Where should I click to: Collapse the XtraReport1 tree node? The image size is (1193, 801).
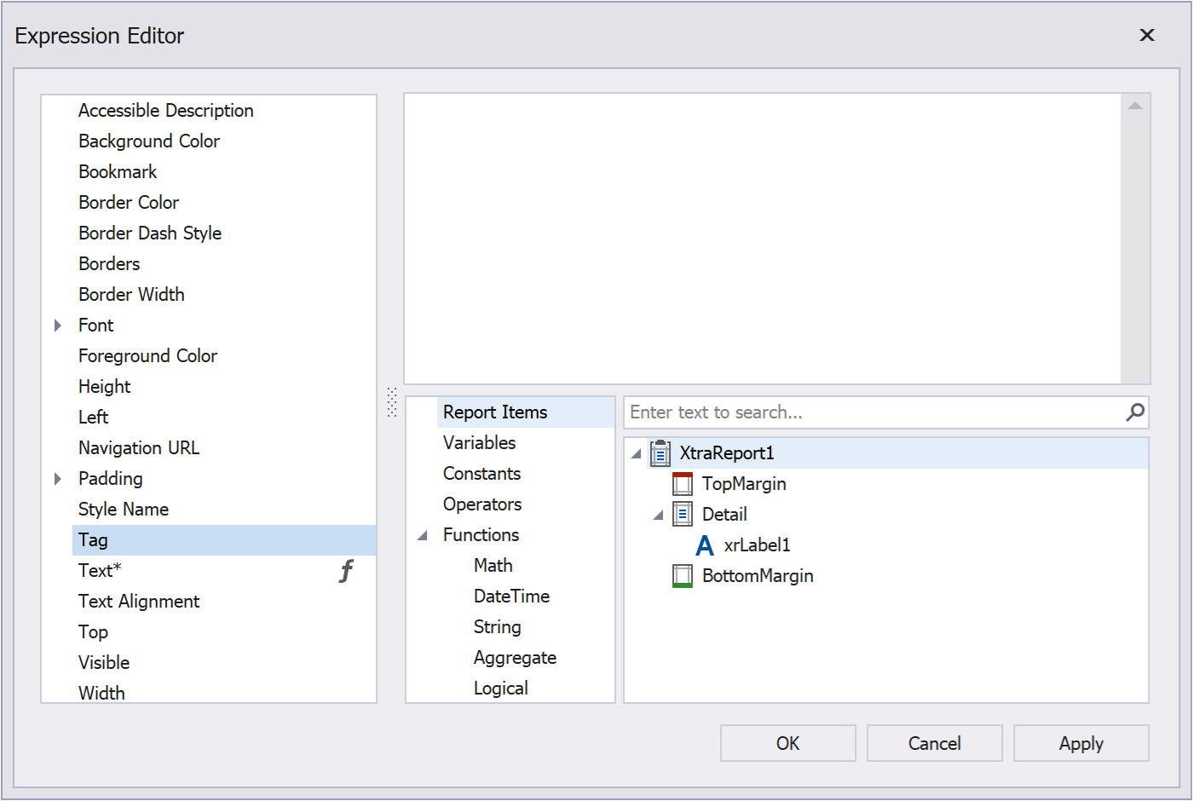[x=636, y=454]
